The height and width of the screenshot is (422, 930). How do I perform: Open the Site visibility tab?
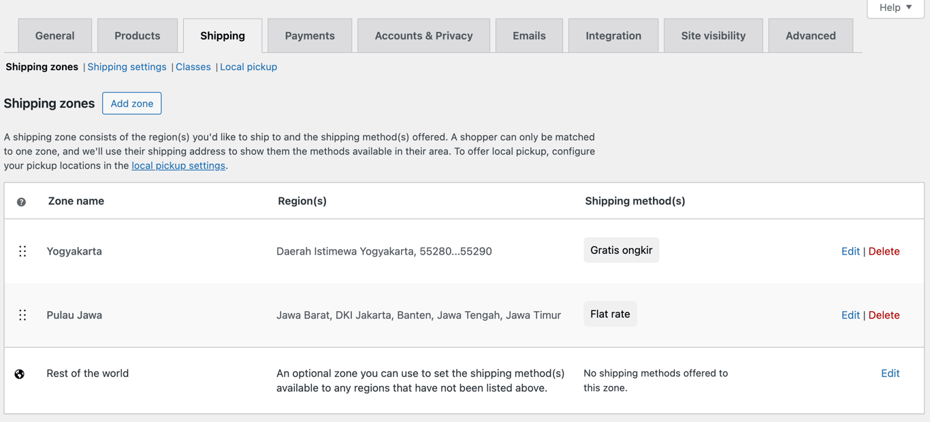tap(713, 35)
